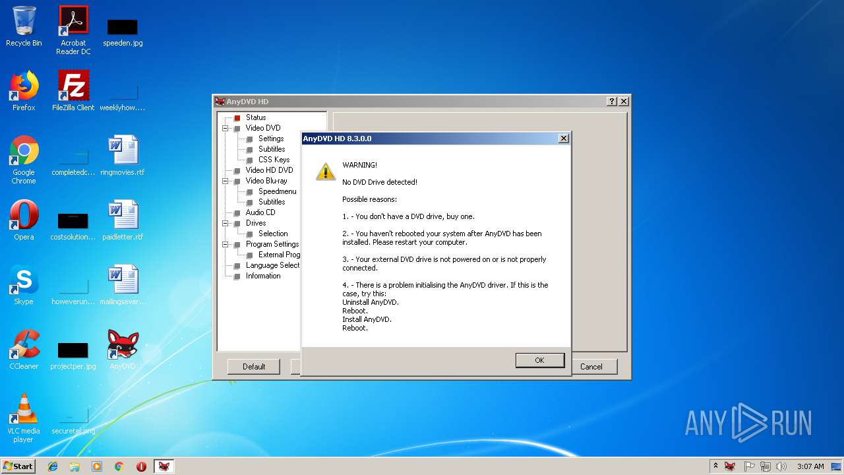Collapse the Drives tree node
Screen dimensions: 844x475
226,223
